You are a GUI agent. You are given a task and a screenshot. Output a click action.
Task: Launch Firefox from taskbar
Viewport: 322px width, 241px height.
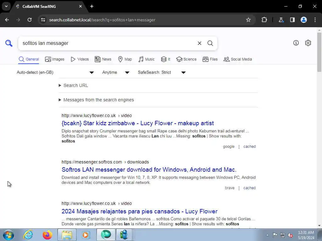tap(47, 235)
